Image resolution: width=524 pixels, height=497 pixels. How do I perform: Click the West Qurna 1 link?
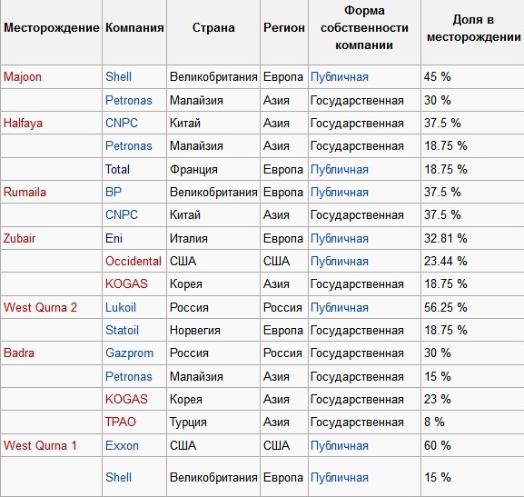(40, 445)
